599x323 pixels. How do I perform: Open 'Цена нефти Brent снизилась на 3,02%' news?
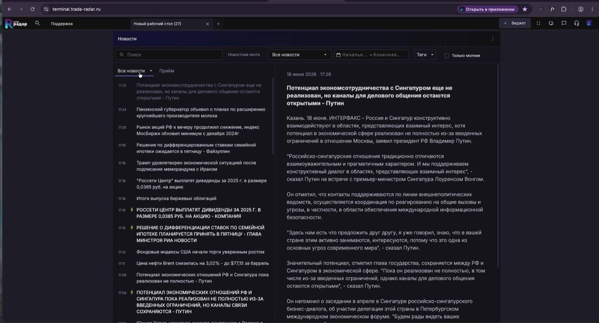(x=202, y=264)
